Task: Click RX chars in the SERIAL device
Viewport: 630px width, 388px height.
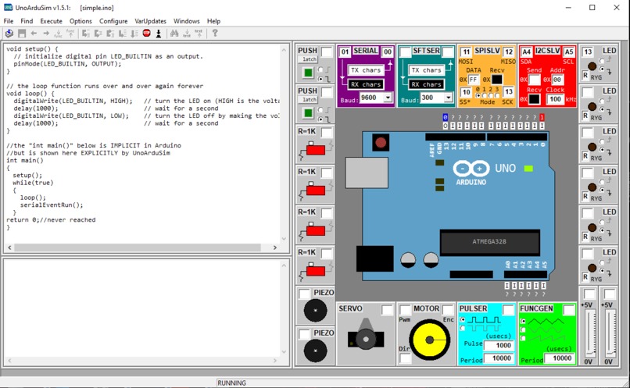Action: 365,84
